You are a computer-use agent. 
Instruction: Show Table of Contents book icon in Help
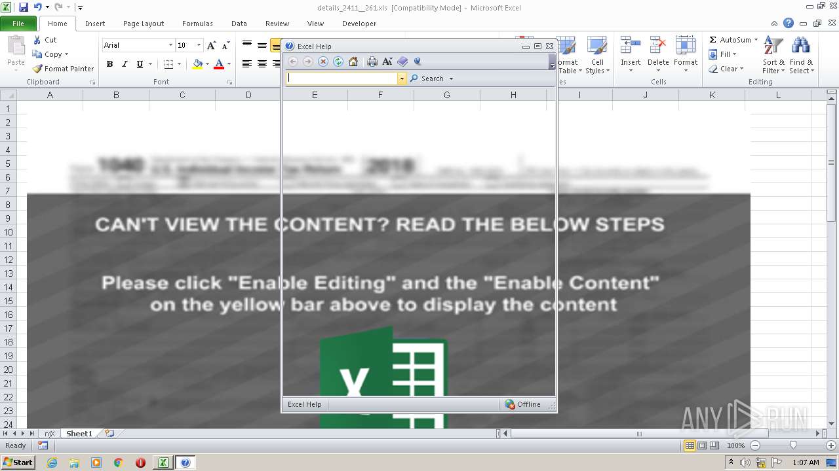402,61
